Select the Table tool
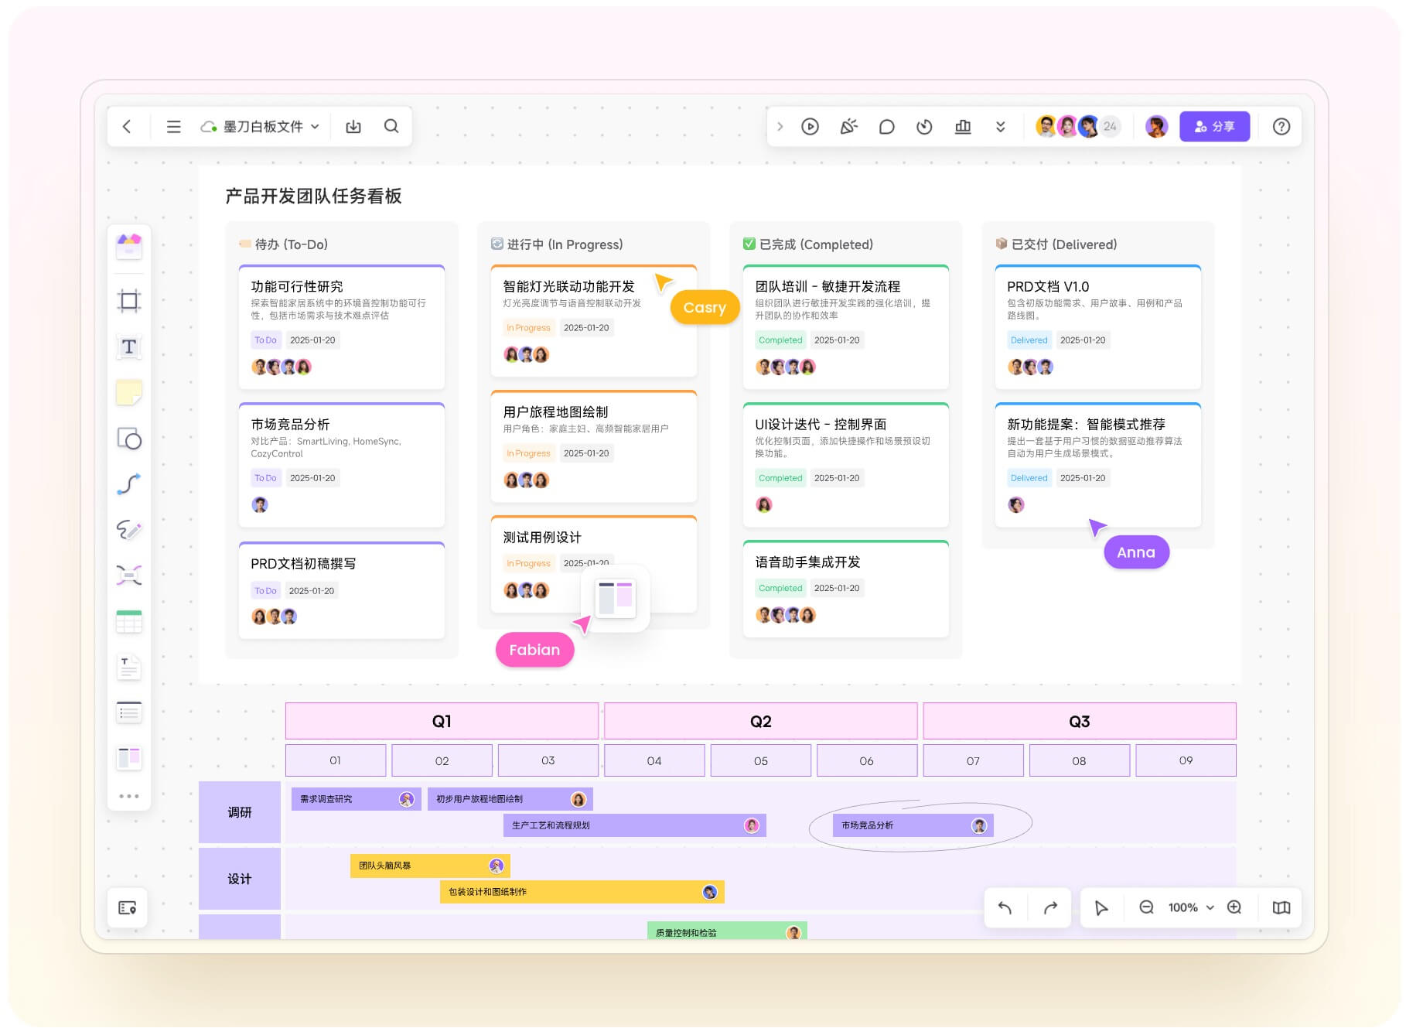Screen dimensions: 1406x1035 click(x=129, y=621)
